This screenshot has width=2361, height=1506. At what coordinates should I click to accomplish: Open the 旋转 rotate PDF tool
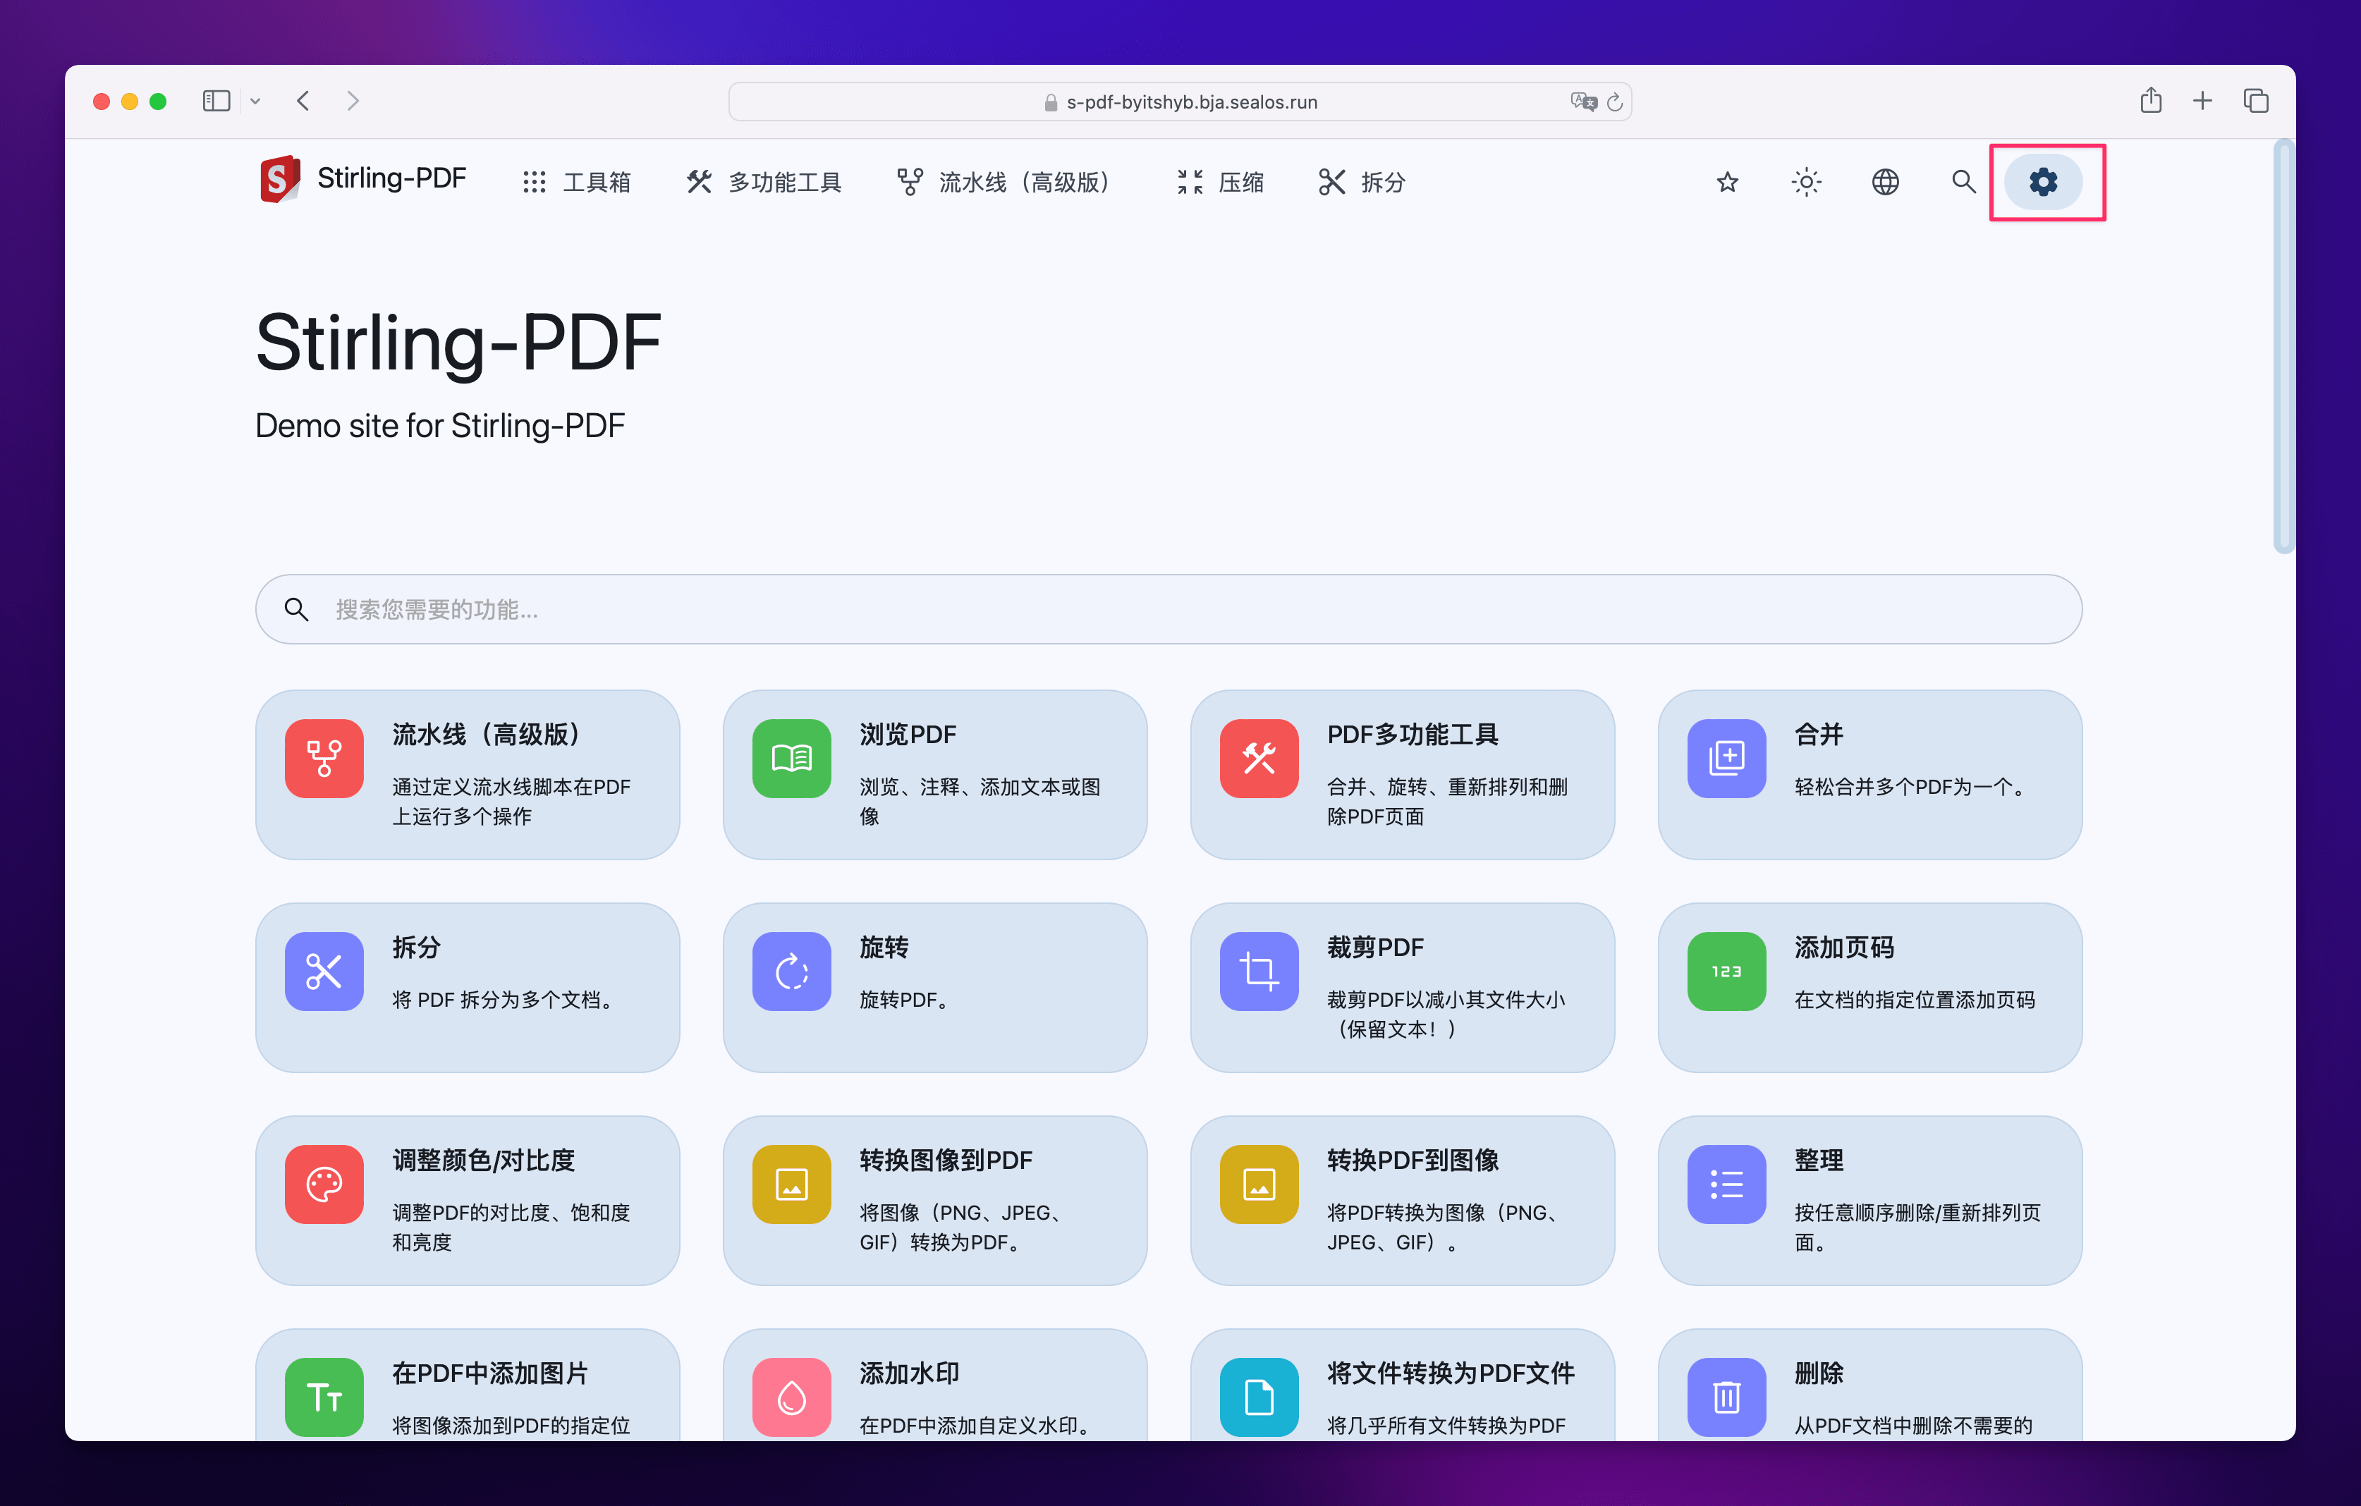(x=791, y=971)
